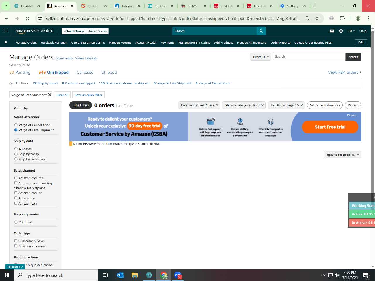Remove the Verge of Late Shipment filter chip
This screenshot has height=281, width=375.
[x=50, y=95]
